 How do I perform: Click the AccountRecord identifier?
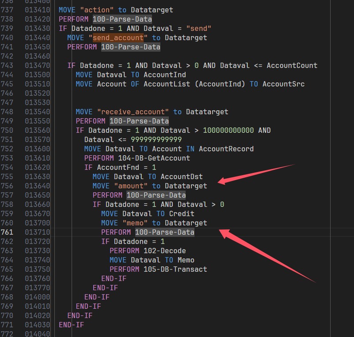click(x=226, y=149)
